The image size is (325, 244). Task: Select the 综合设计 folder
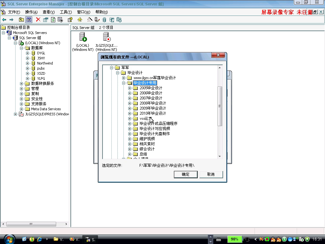click(147, 149)
